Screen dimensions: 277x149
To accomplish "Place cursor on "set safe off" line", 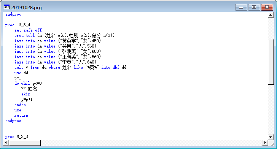I will 28,30.
